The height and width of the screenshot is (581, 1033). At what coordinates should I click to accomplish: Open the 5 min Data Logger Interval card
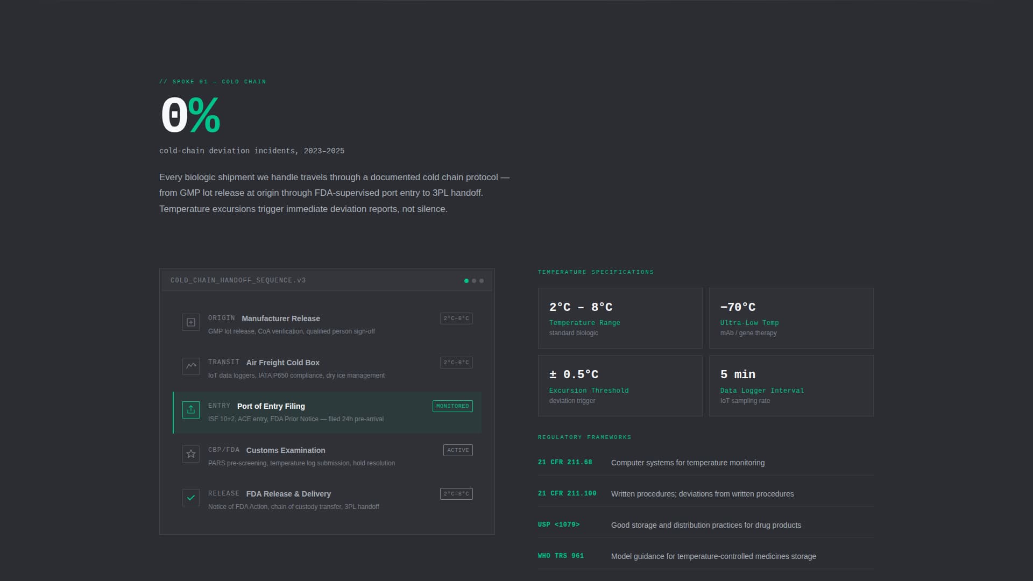(x=791, y=385)
